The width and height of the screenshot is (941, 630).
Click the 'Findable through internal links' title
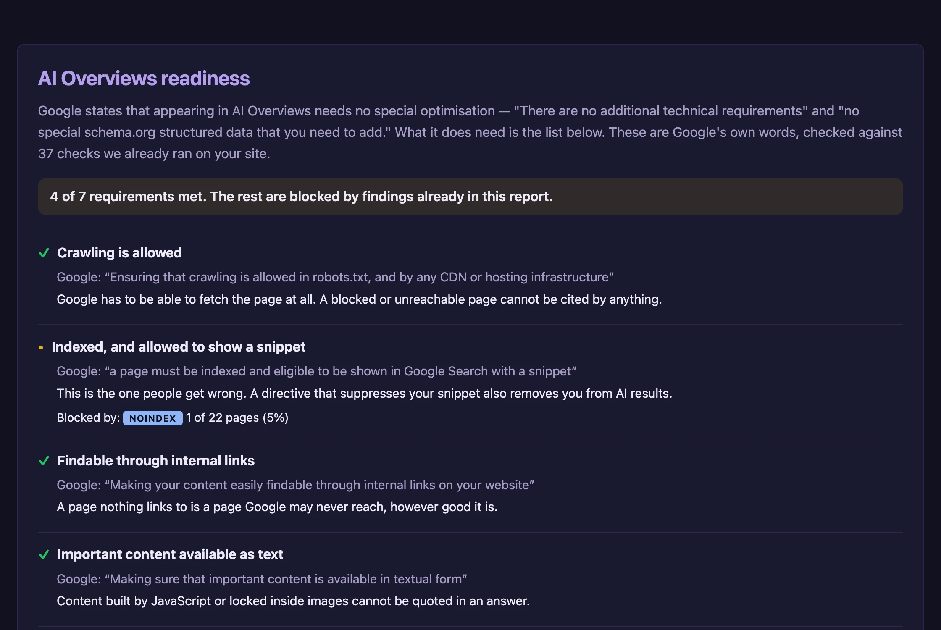(156, 461)
